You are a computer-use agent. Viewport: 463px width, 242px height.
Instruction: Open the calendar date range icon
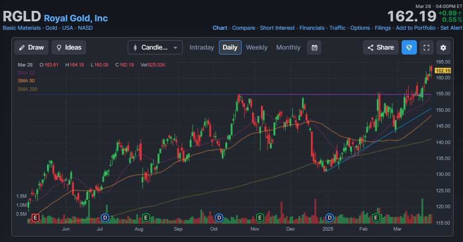[314, 47]
